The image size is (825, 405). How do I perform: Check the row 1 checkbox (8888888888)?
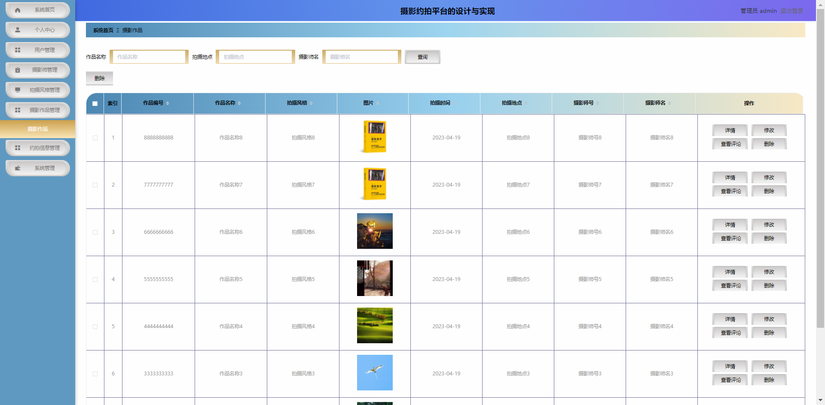95,138
